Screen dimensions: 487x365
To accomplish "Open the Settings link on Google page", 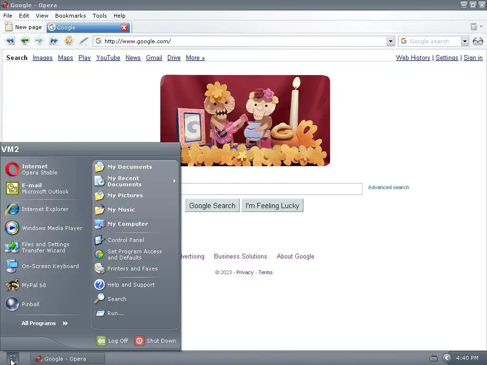I will click(447, 58).
